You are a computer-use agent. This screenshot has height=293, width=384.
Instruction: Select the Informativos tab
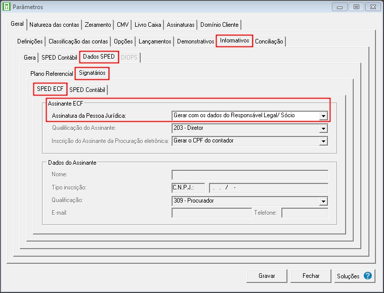234,40
